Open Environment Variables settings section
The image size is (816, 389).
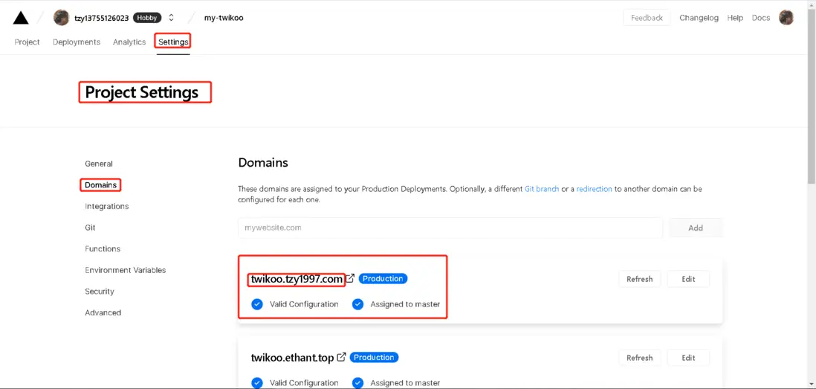pyautogui.click(x=126, y=270)
